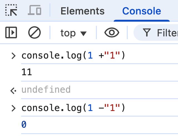
Task: Click the funnel icon beside Filter
Action: pos(147,33)
